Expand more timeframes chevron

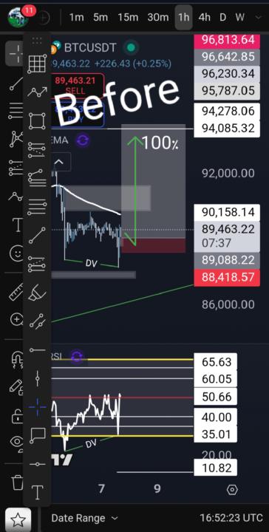pos(258,17)
